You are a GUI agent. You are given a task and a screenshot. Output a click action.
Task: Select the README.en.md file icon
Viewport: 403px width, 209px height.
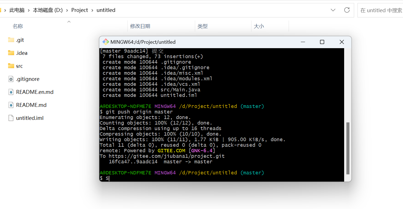(x=11, y=92)
